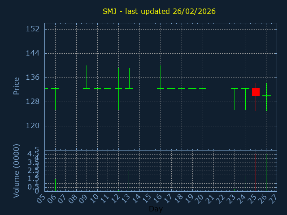Click the green volume bar on day 24
Screen dimensions: 287x215
pos(245,184)
